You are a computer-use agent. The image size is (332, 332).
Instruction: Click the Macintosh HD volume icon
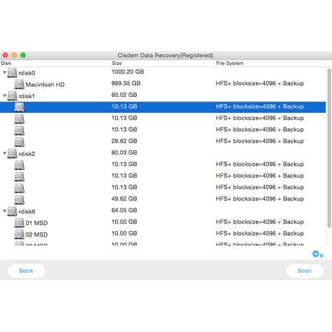point(19,84)
